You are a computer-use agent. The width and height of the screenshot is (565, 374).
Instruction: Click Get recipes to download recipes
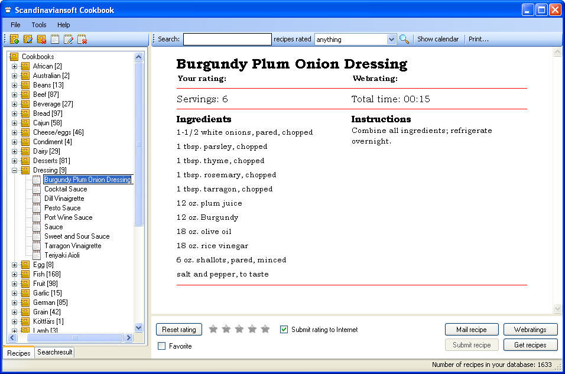tap(530, 344)
